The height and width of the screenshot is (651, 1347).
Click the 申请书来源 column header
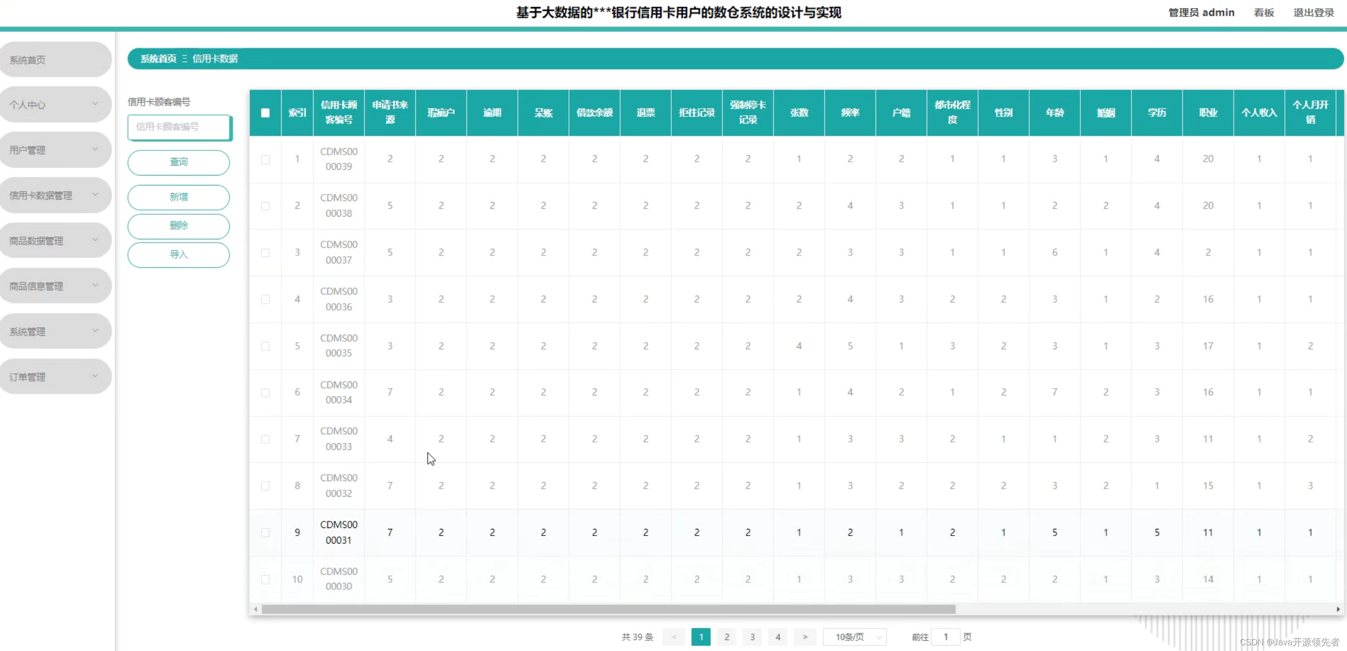click(x=390, y=113)
